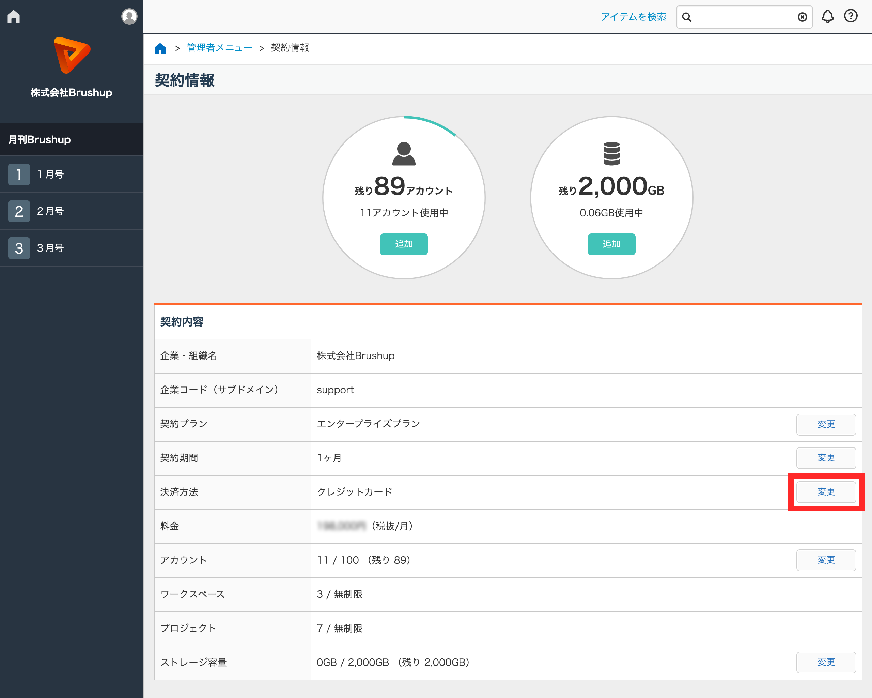Click the 残り2,000GB text
The image size is (872, 698).
click(611, 186)
